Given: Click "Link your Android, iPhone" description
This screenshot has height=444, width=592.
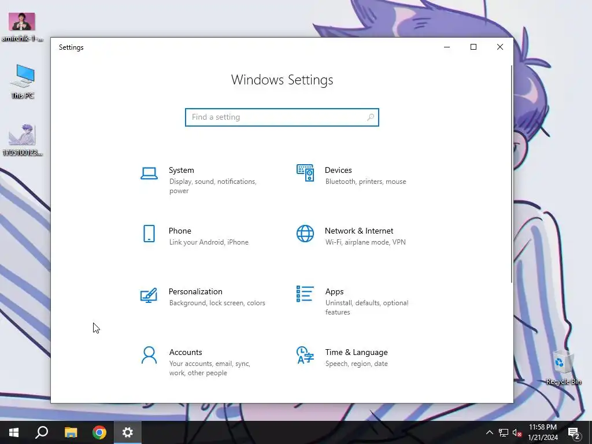Looking at the screenshot, I should pyautogui.click(x=209, y=242).
